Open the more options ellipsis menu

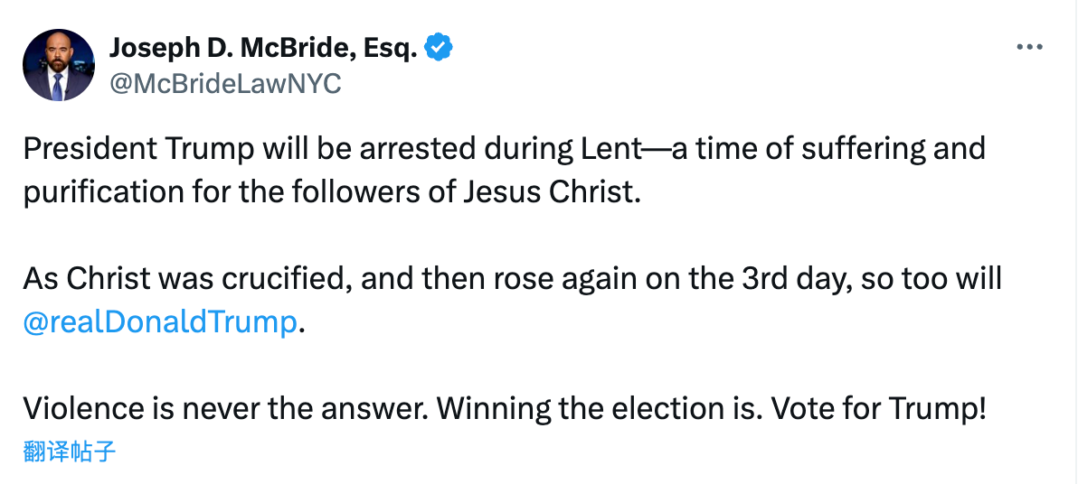tap(1030, 48)
